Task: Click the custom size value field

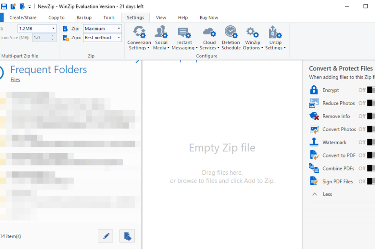Action: [x=41, y=38]
